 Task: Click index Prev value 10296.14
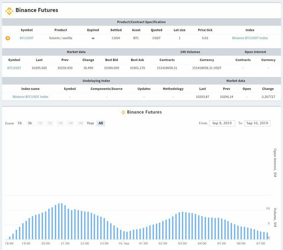pos(226,97)
